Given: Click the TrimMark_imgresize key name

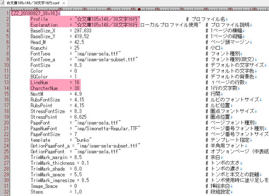Looking at the screenshot, I should click(x=53, y=180).
